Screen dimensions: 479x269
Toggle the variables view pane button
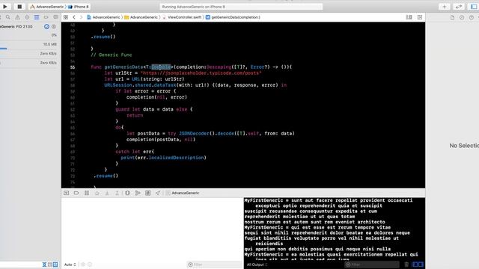[x=415, y=265]
